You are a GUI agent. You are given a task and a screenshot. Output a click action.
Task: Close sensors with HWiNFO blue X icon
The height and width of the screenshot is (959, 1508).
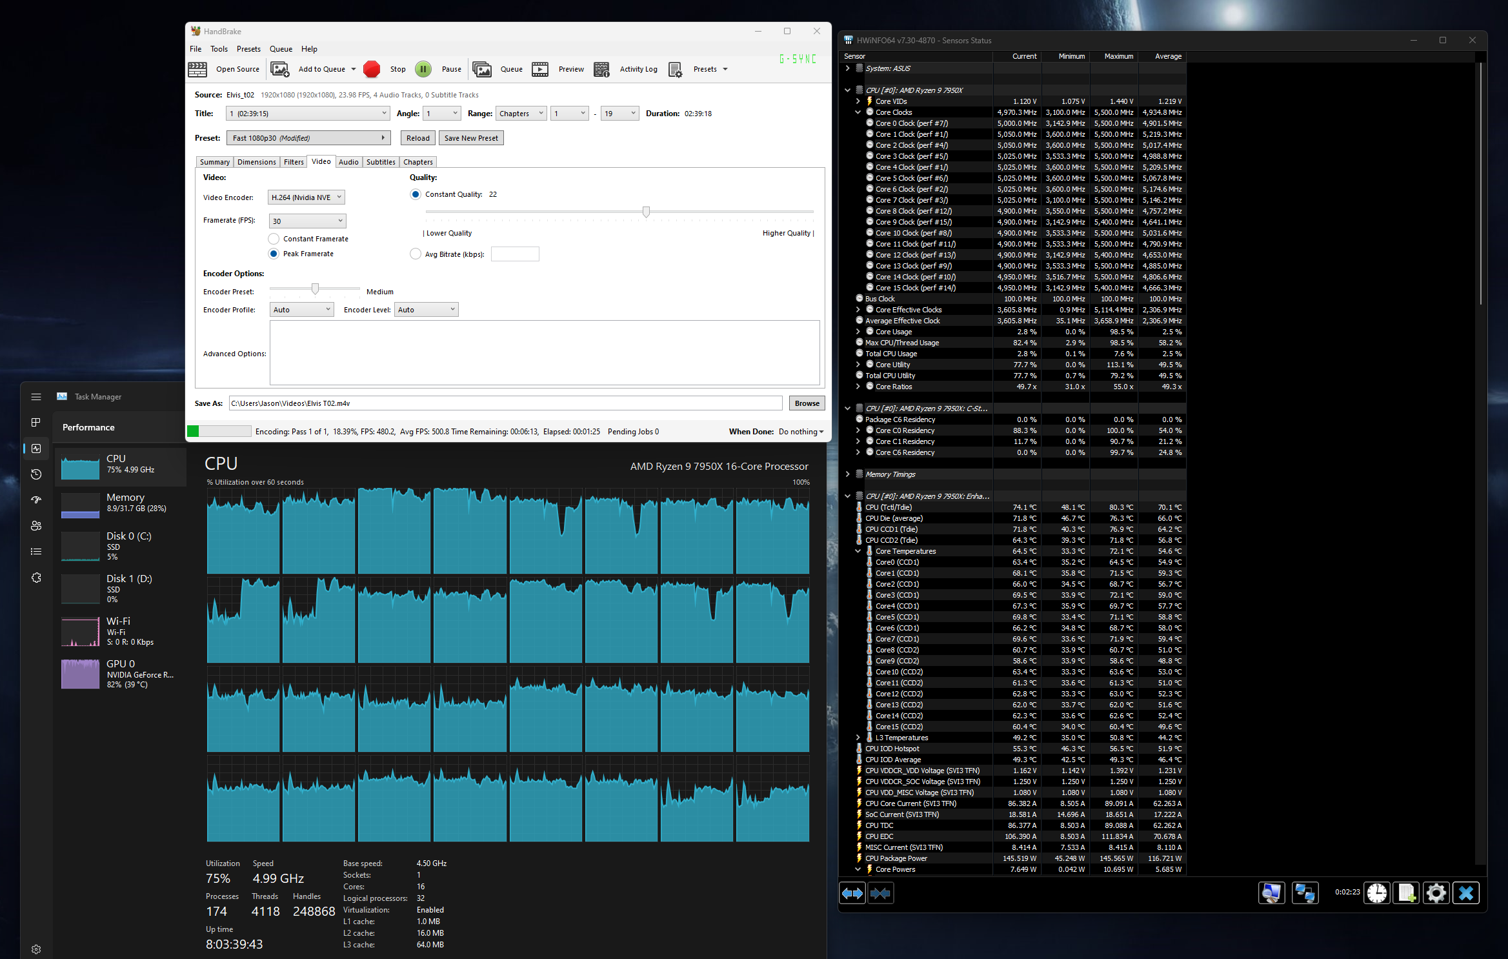(1465, 893)
